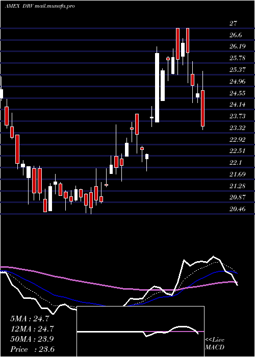Click the price label 22.92

(237, 139)
